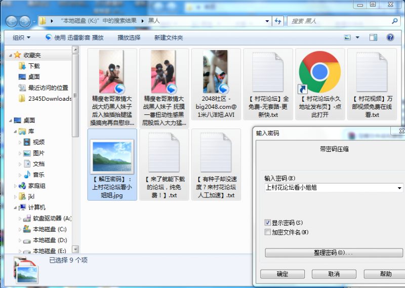Open the 组织 dropdown menu

point(21,37)
